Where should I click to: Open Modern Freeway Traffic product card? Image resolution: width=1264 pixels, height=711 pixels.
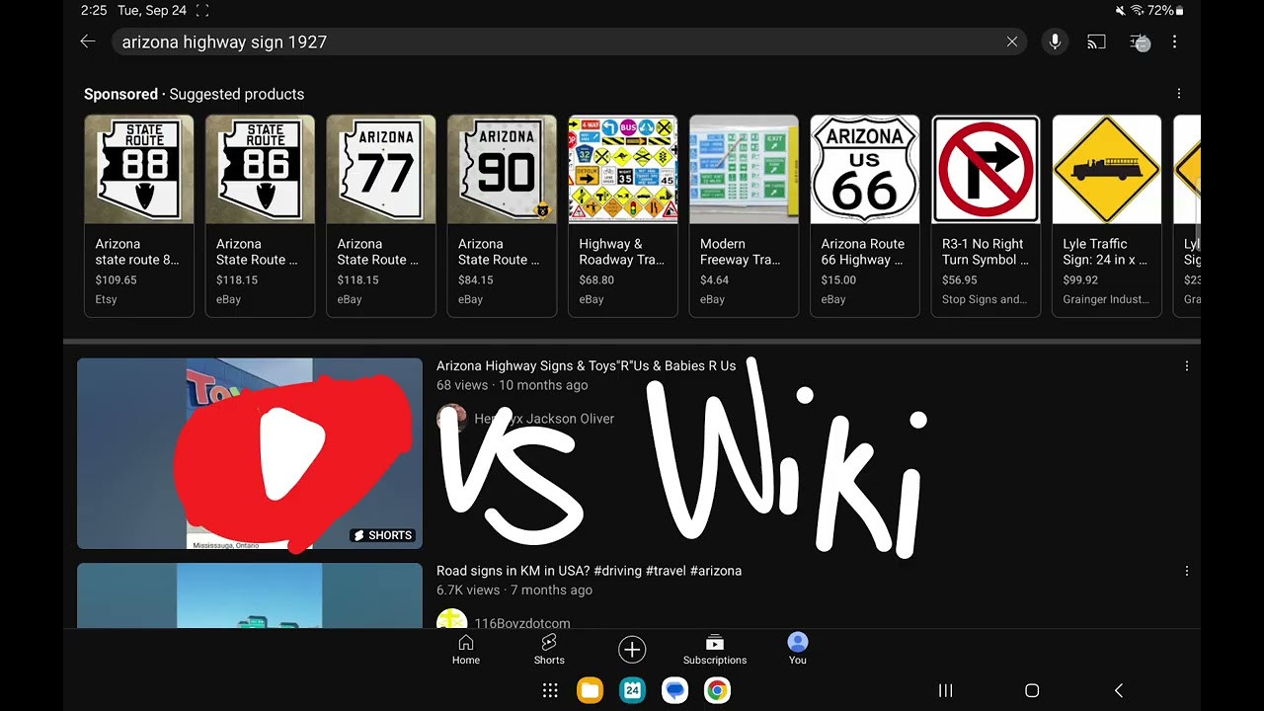click(x=744, y=215)
